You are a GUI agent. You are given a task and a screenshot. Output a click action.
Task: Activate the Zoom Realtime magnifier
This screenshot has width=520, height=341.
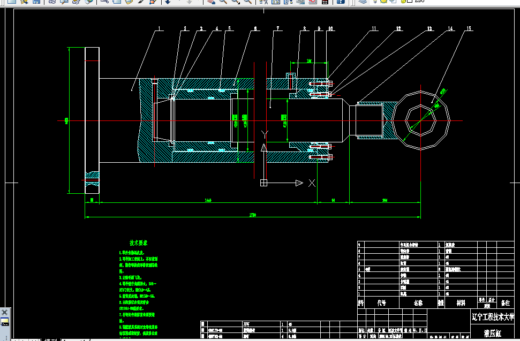tap(223, 1)
